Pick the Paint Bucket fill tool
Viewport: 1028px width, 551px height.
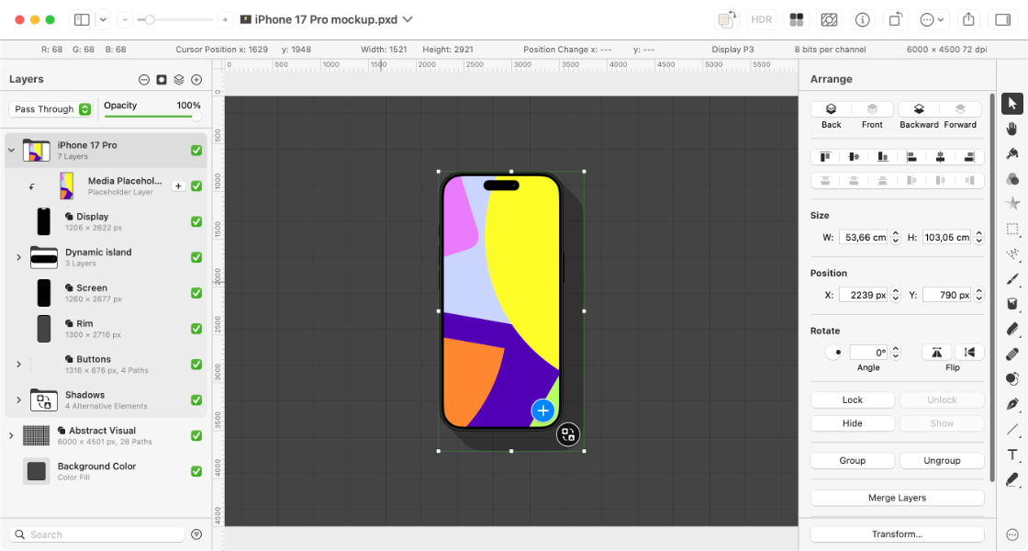pyautogui.click(x=1012, y=304)
